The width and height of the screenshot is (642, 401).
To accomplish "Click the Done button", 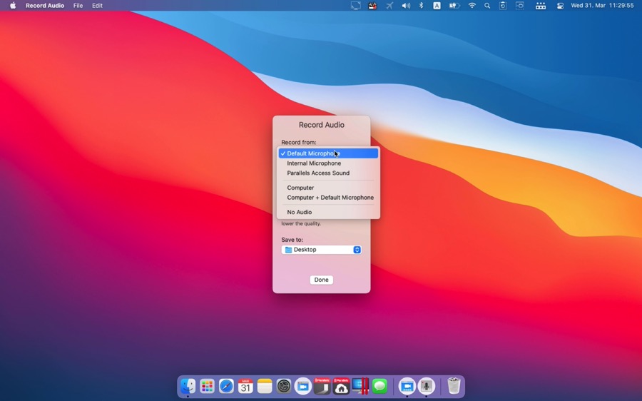I will click(321, 280).
